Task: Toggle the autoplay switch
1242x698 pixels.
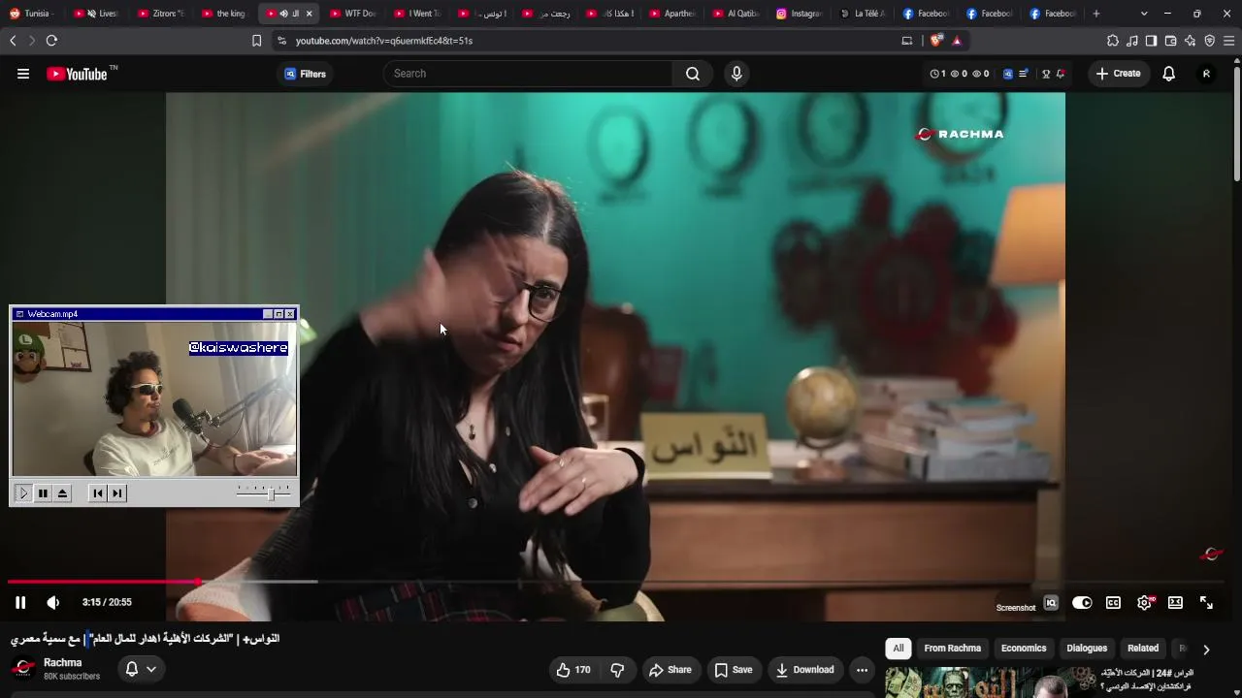Action: pyautogui.click(x=1082, y=602)
